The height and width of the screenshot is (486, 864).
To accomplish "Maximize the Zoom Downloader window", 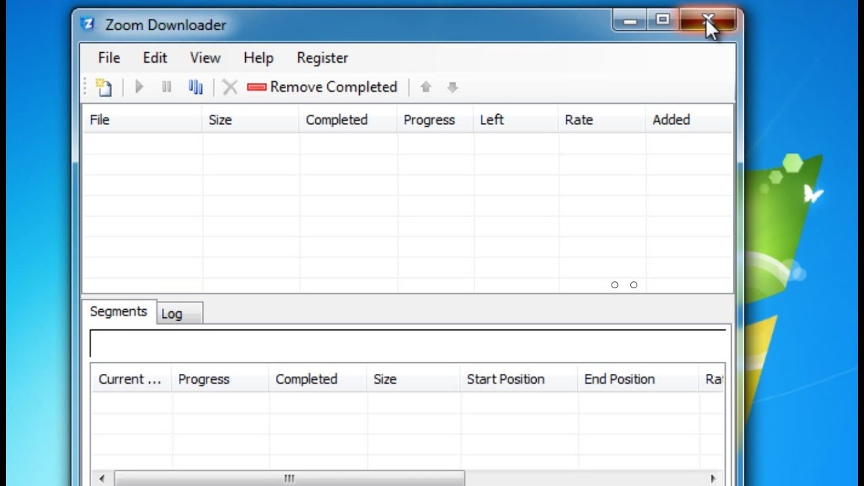I will click(x=663, y=21).
